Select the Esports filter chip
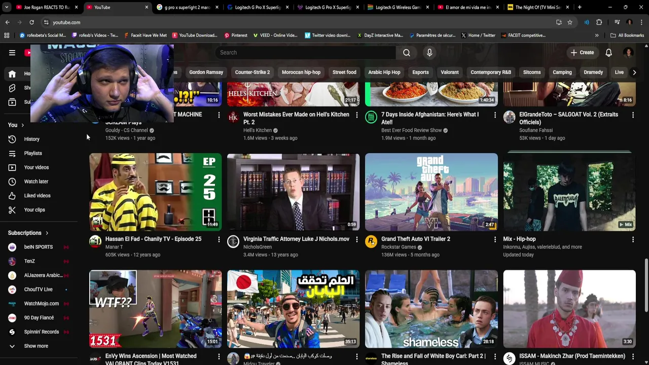This screenshot has height=365, width=649. (420, 72)
